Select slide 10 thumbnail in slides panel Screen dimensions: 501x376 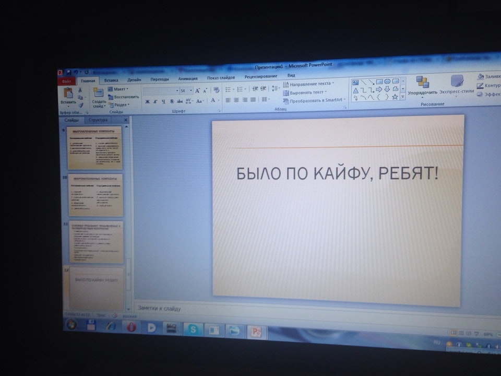96,196
